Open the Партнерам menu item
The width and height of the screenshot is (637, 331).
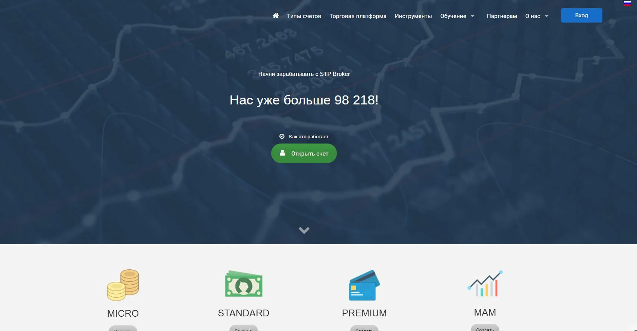tap(502, 16)
